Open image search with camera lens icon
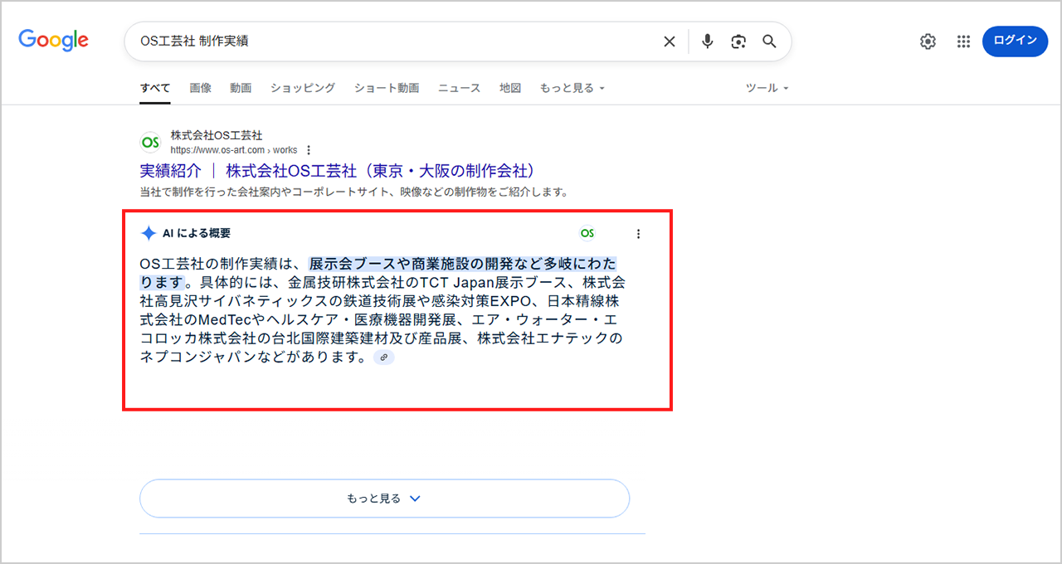 coord(738,41)
